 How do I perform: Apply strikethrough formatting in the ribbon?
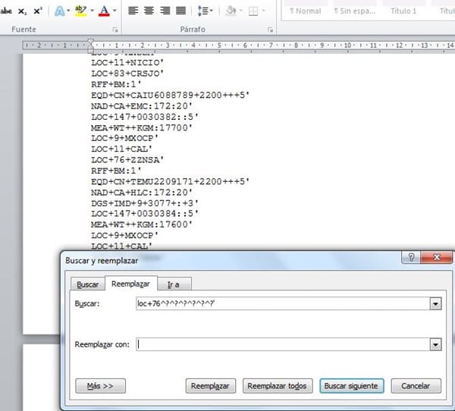coord(7,11)
